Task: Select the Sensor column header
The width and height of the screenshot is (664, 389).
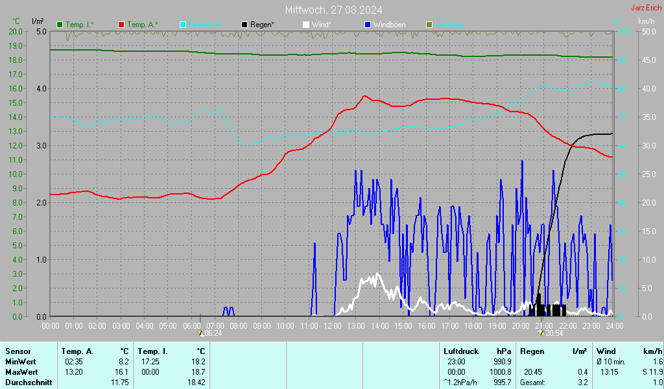Action: coord(18,351)
